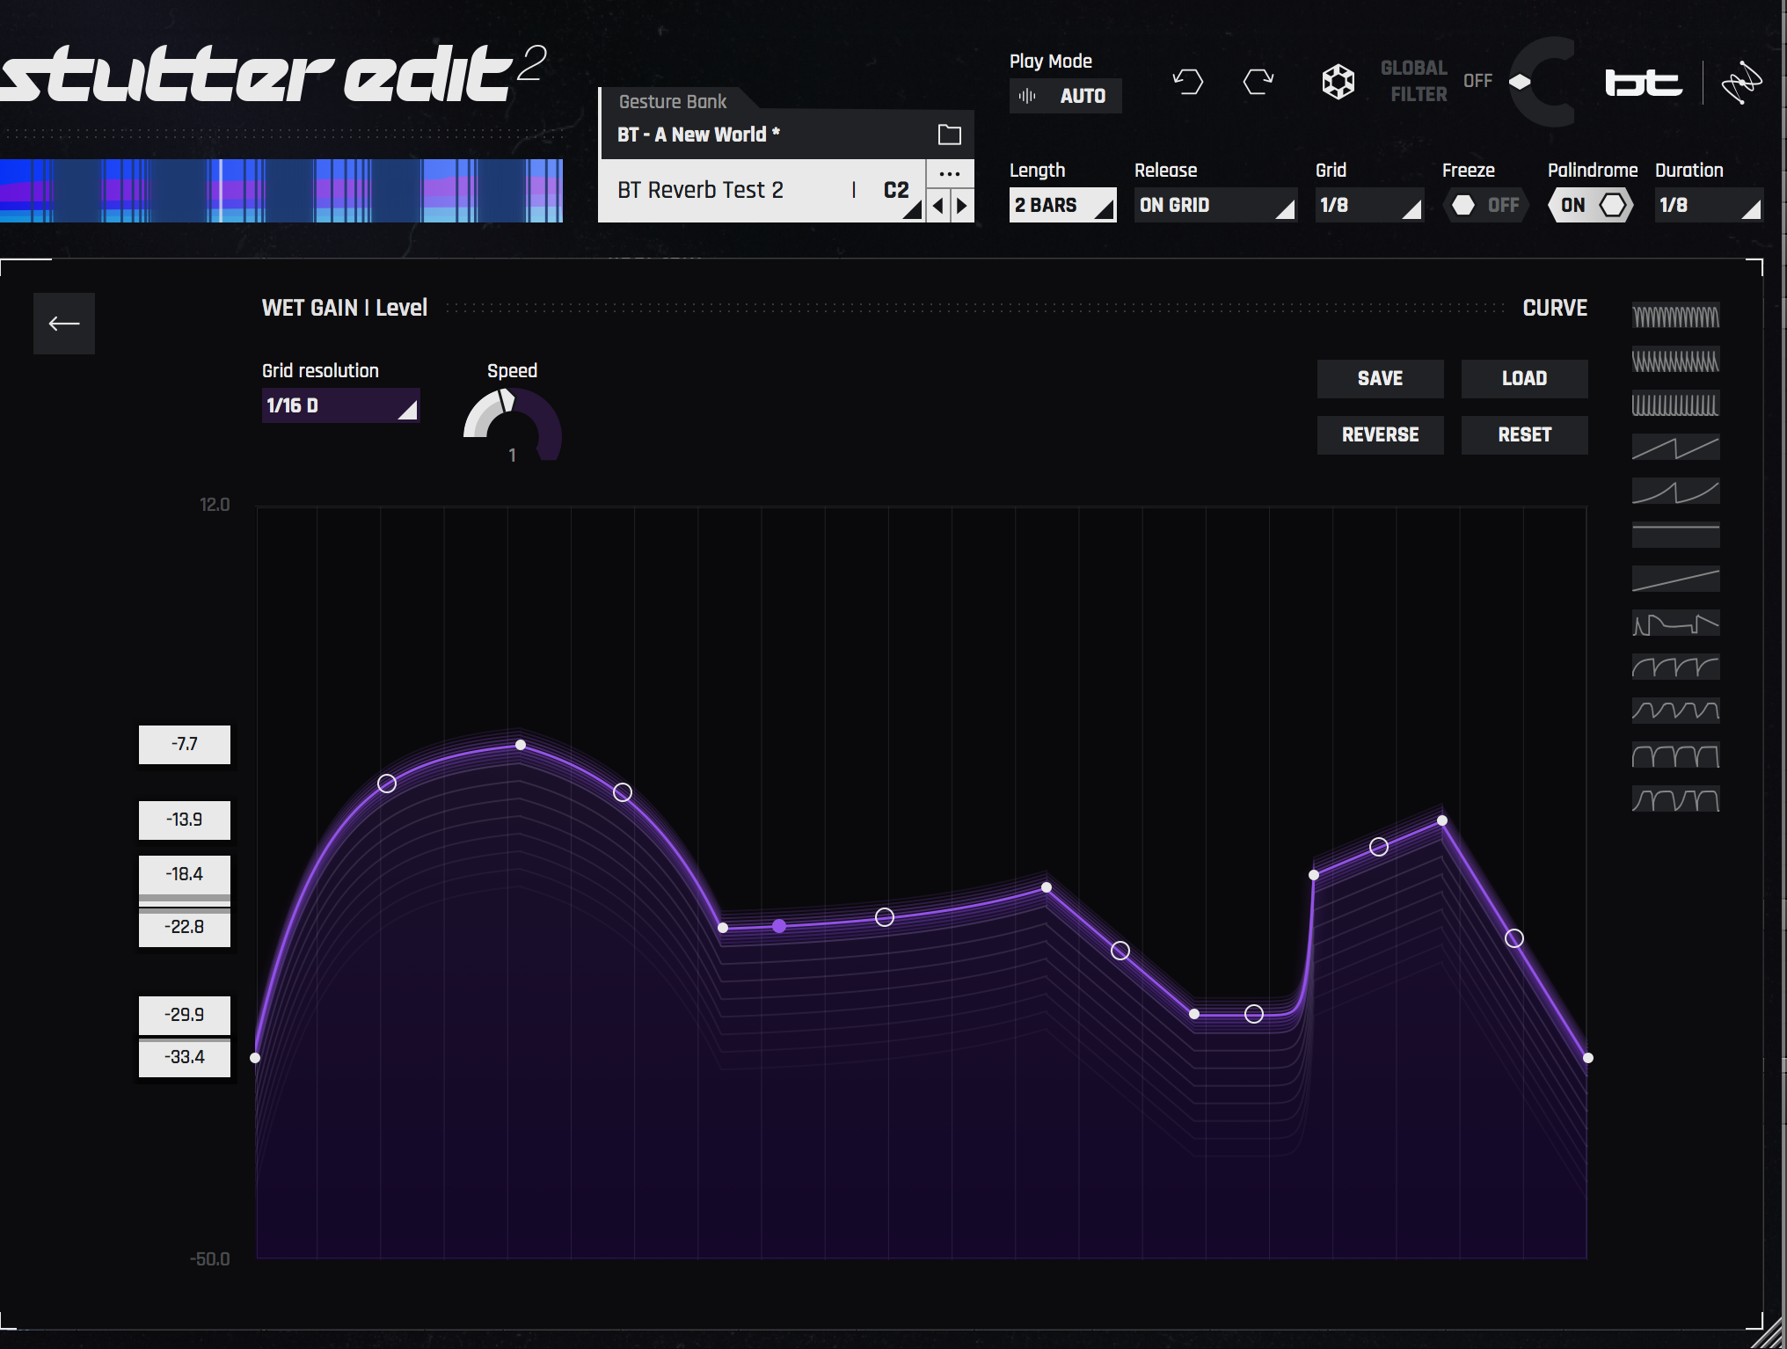Select the curved double-ramp curve preset
This screenshot has height=1349, width=1787.
[x=1675, y=492]
